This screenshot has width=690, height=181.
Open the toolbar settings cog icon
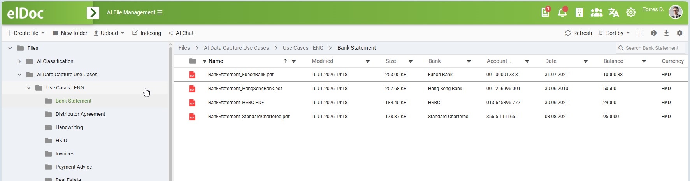coord(679,33)
